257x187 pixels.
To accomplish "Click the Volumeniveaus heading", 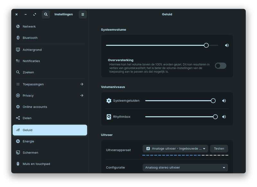I will tap(113, 87).
